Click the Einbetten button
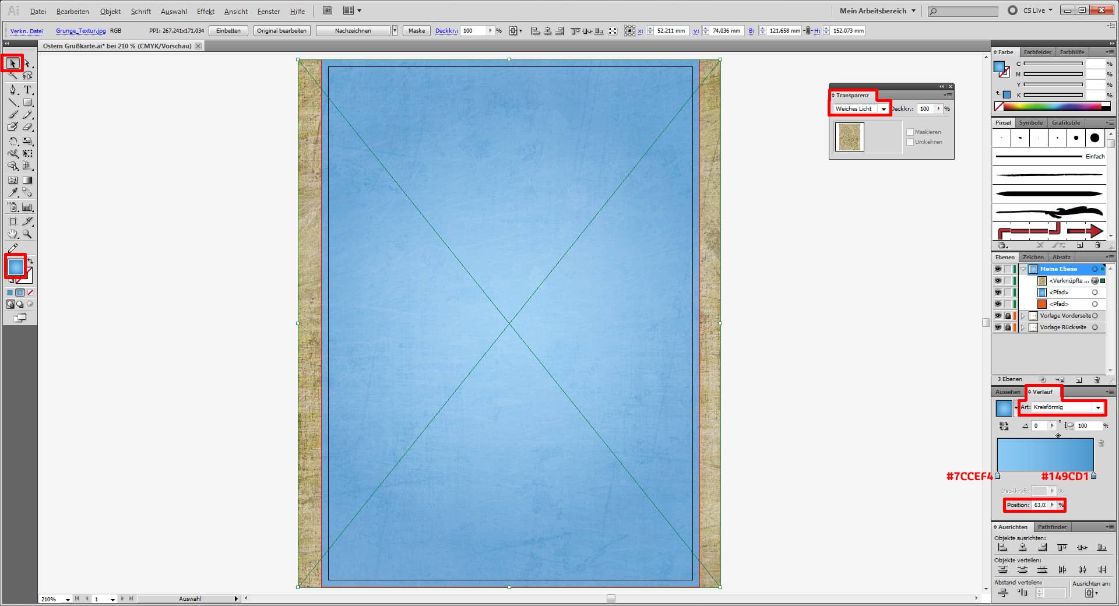The image size is (1119, 606). pos(228,31)
